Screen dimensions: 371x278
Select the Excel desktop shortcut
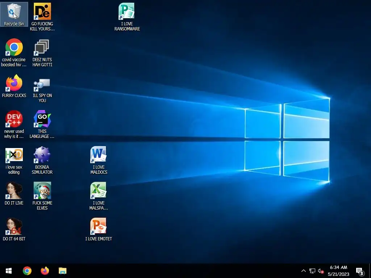pyautogui.click(x=99, y=196)
